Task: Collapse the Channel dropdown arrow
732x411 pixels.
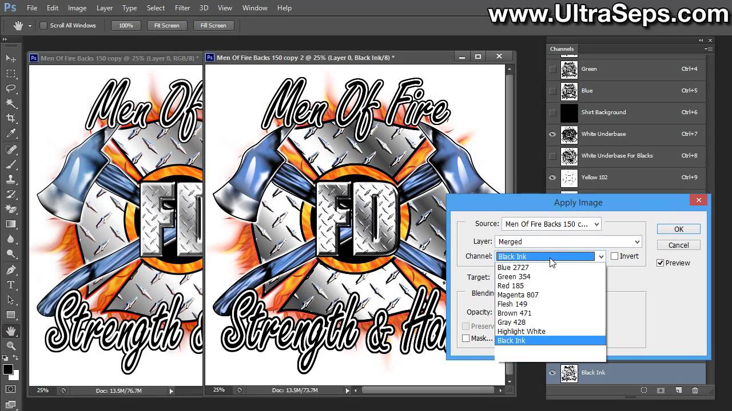Action: pos(600,257)
